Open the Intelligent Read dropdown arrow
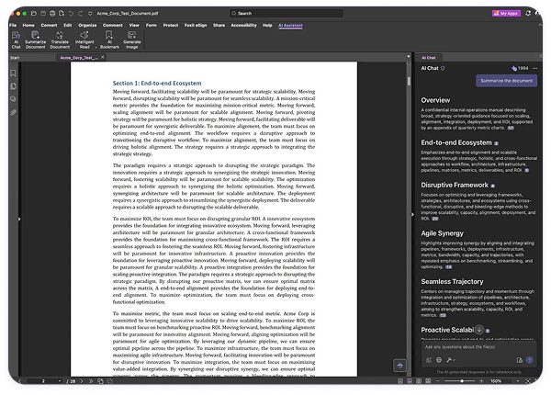This screenshot has width=551, height=395. 96,47
